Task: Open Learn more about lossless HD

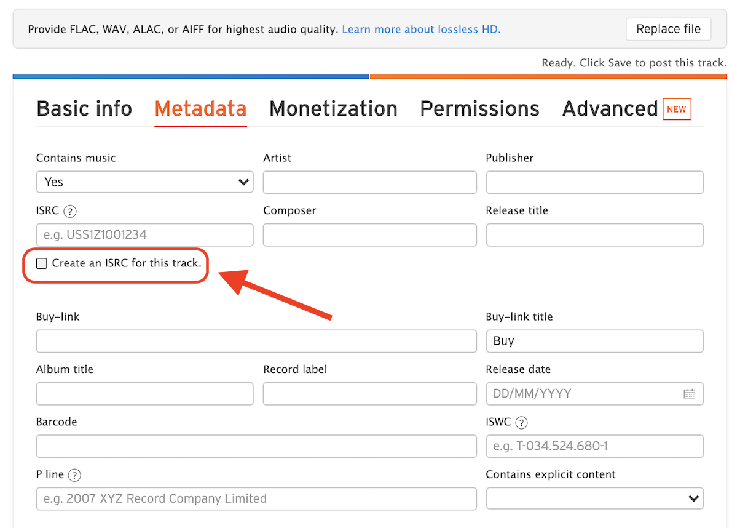Action: tap(420, 29)
